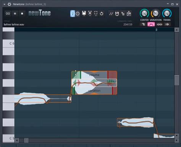The image size is (181, 147).
Task: Click the drag sample to playlist icon
Action: point(123,14)
